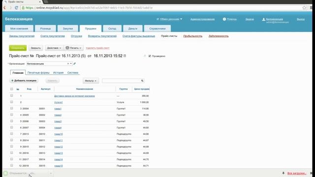The height and width of the screenshot is (177, 315).
Task: Open the Фильтр dropdown
Action: click(x=91, y=81)
